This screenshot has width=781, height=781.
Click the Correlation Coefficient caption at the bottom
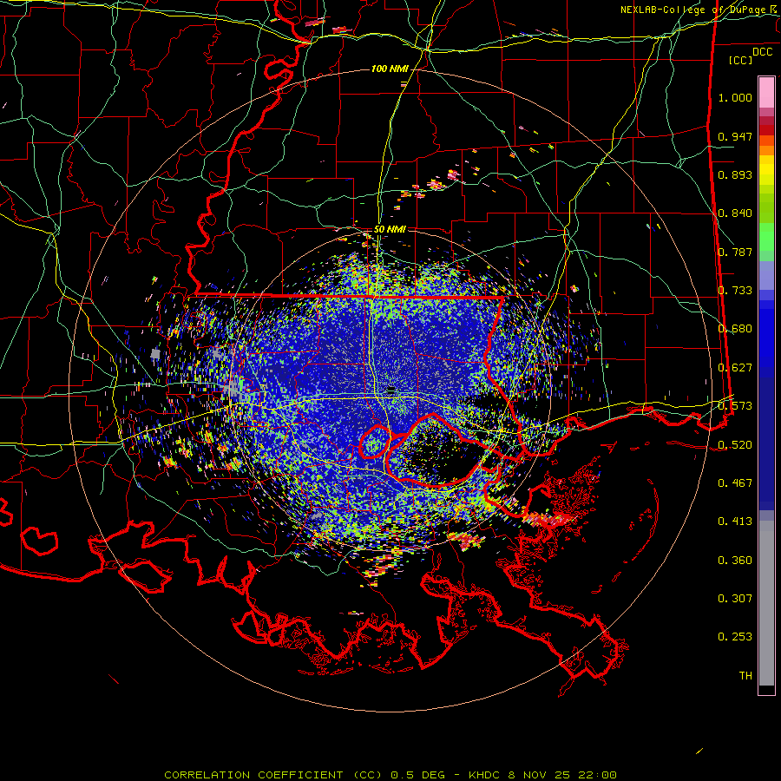(390, 775)
